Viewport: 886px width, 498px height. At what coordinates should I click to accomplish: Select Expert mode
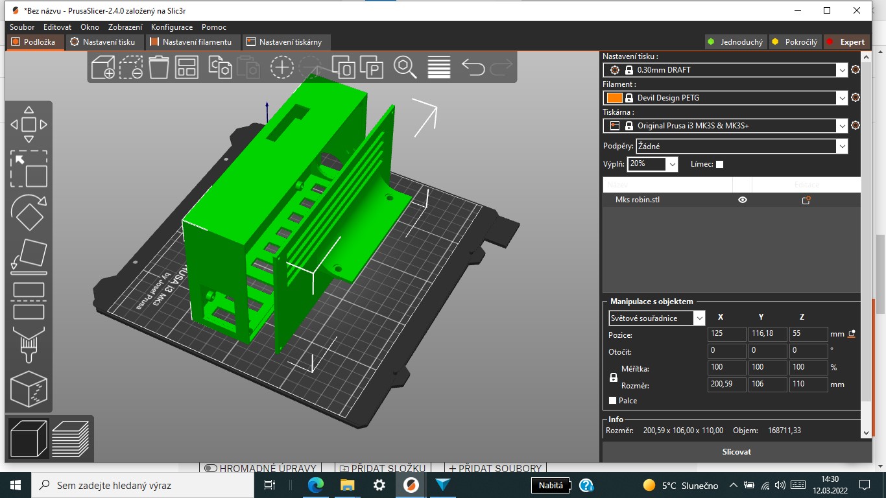coord(846,41)
